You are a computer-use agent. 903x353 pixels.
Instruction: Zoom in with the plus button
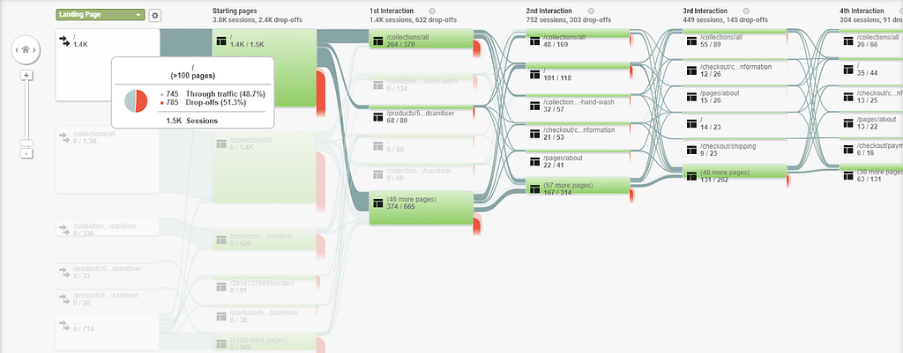pyautogui.click(x=26, y=75)
